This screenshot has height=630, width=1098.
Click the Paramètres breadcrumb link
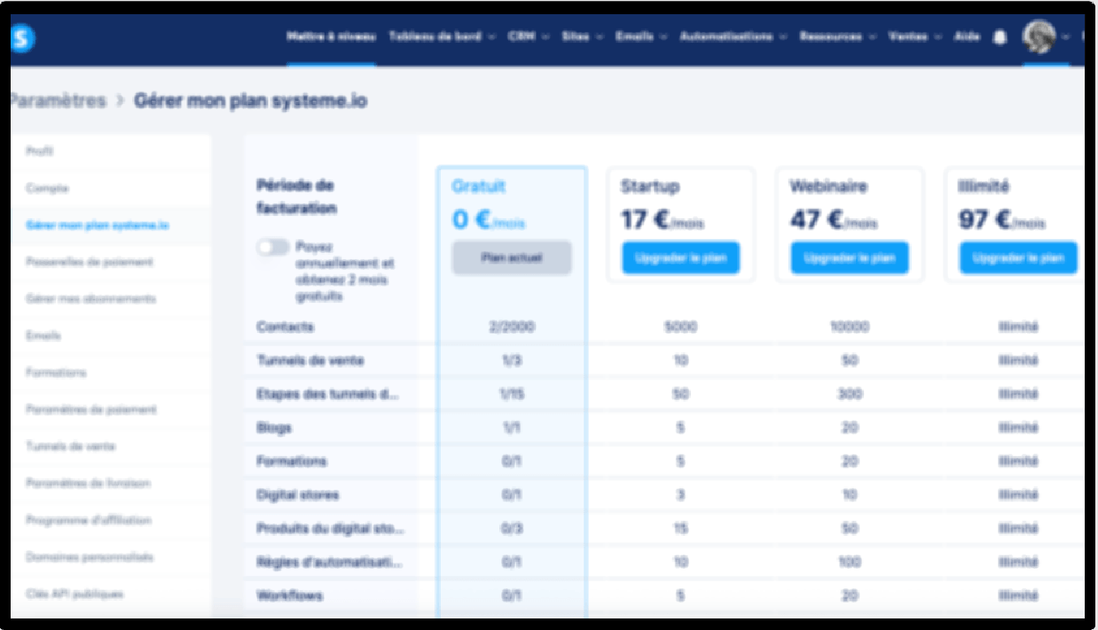click(57, 101)
